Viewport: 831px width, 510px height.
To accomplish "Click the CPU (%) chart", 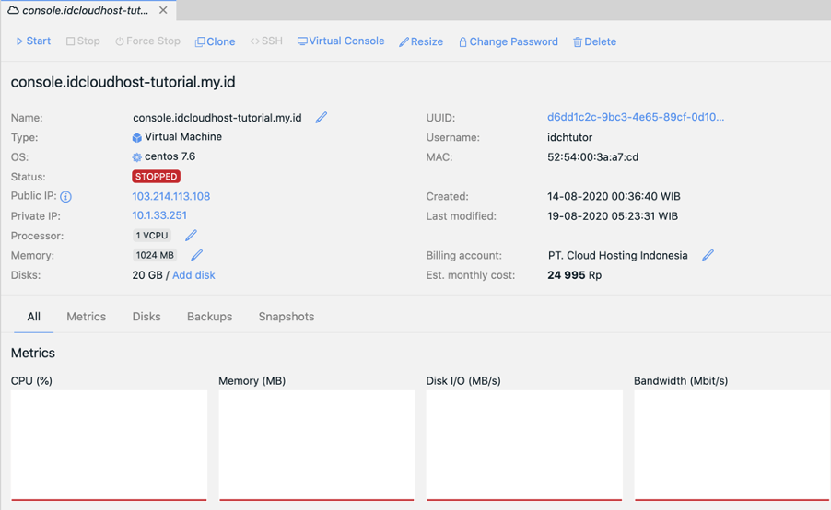I will click(109, 445).
